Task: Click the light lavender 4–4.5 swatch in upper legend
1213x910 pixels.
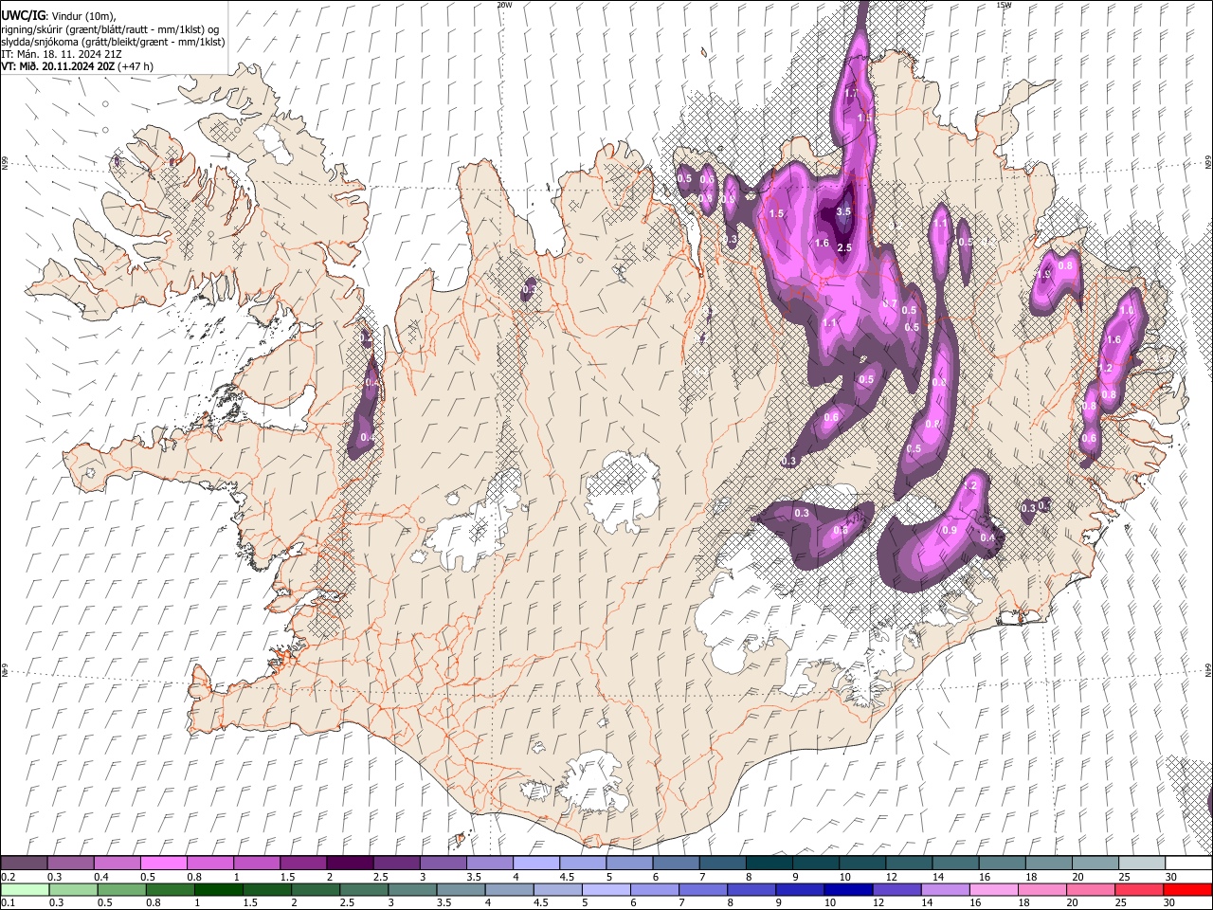Action: 535,864
